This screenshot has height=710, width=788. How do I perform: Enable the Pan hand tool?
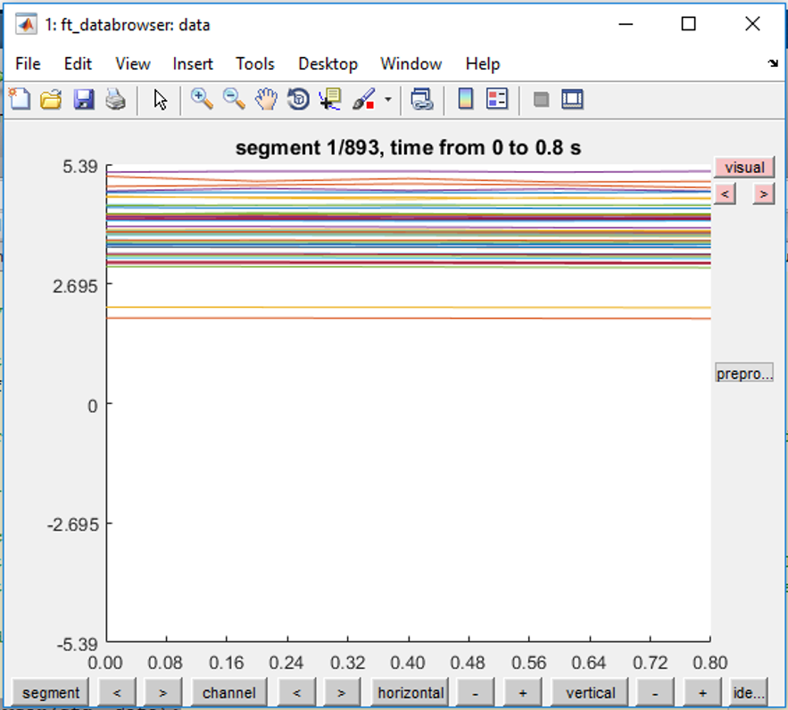[266, 99]
